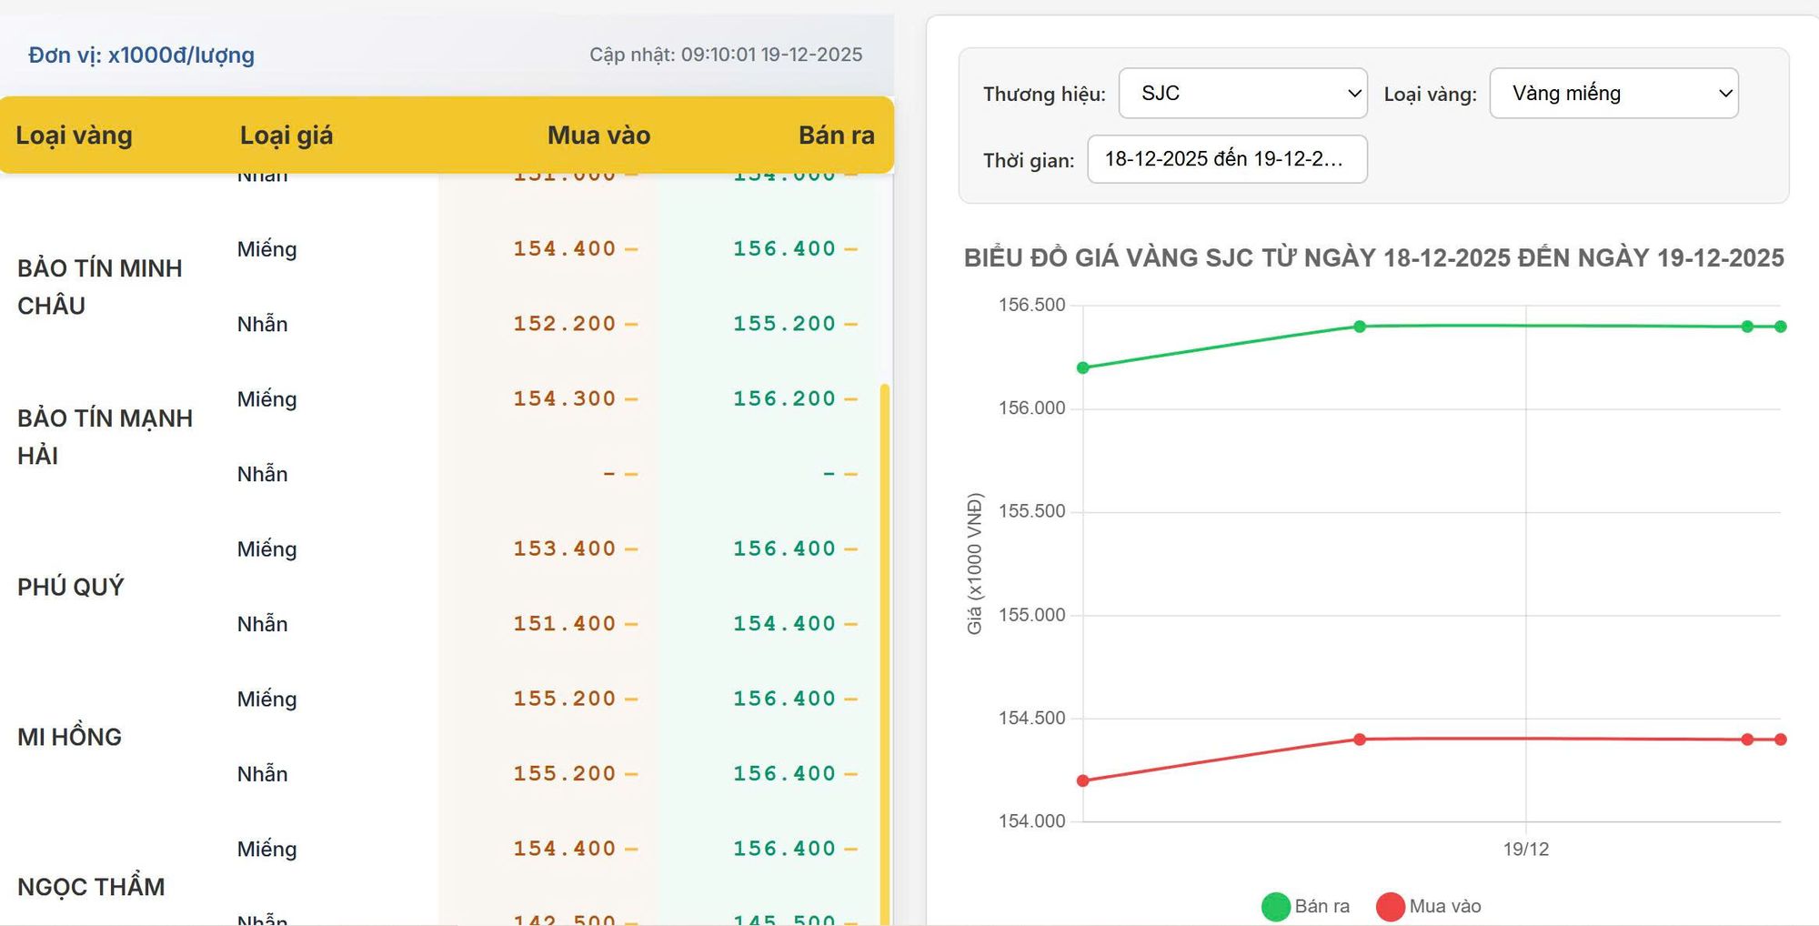Viewport: 1819px width, 926px height.
Task: Click the last green Bán ra data point
Action: tap(1780, 327)
